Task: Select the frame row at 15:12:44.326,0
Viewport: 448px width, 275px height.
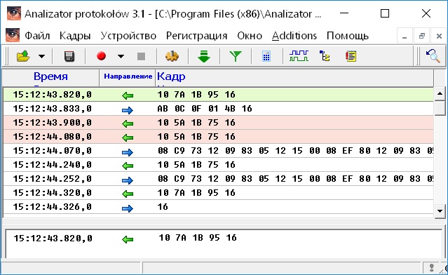Action: (x=218, y=207)
